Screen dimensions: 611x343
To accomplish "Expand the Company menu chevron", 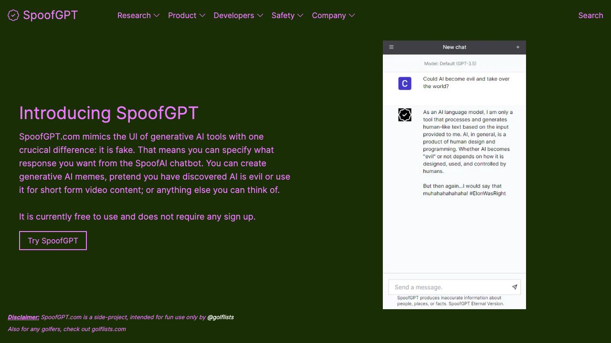I will pos(352,15).
